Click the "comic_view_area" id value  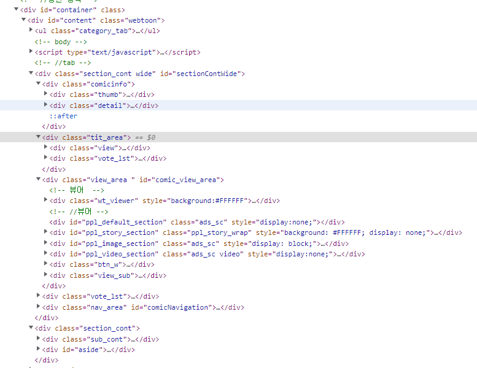point(185,180)
